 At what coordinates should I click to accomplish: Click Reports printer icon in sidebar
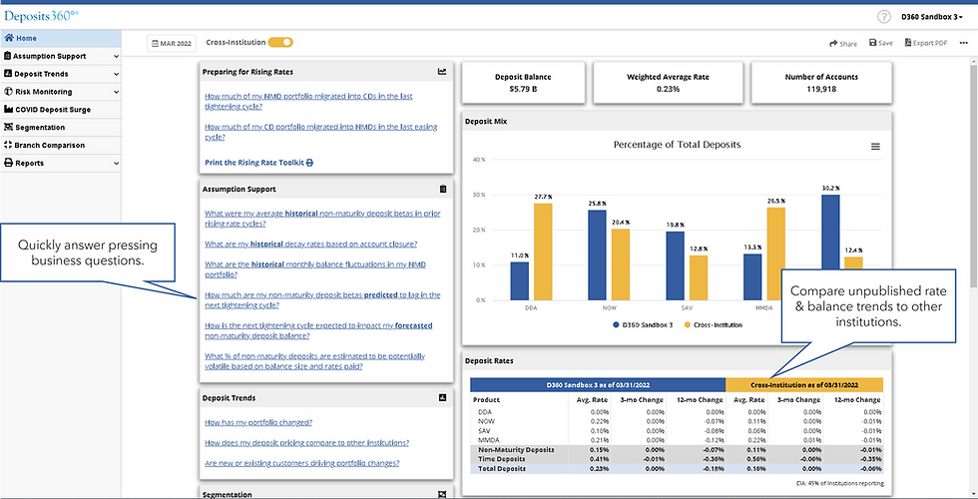[8, 163]
